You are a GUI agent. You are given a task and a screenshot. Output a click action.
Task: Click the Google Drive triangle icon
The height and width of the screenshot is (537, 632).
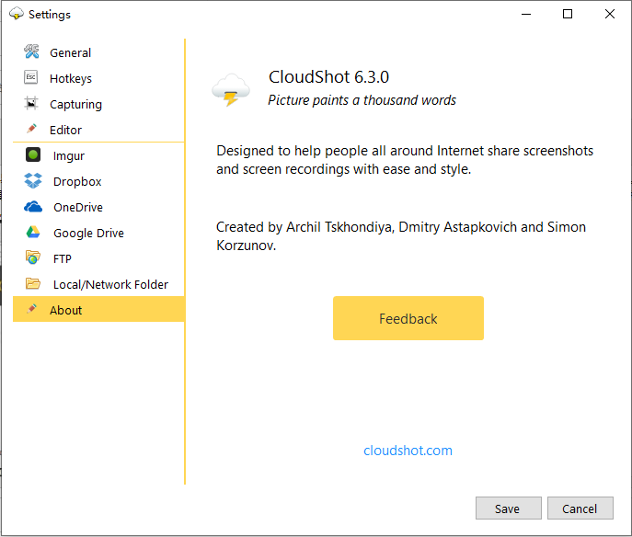[x=33, y=233]
